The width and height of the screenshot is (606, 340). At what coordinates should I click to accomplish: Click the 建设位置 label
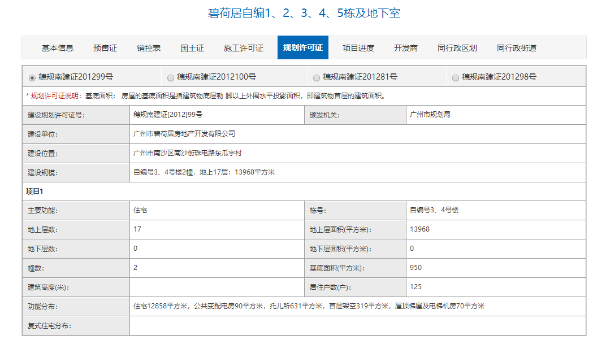(x=42, y=154)
